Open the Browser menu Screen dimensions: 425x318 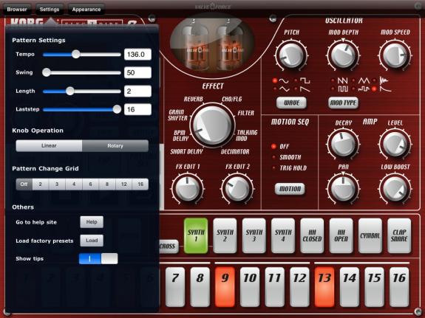(x=17, y=9)
